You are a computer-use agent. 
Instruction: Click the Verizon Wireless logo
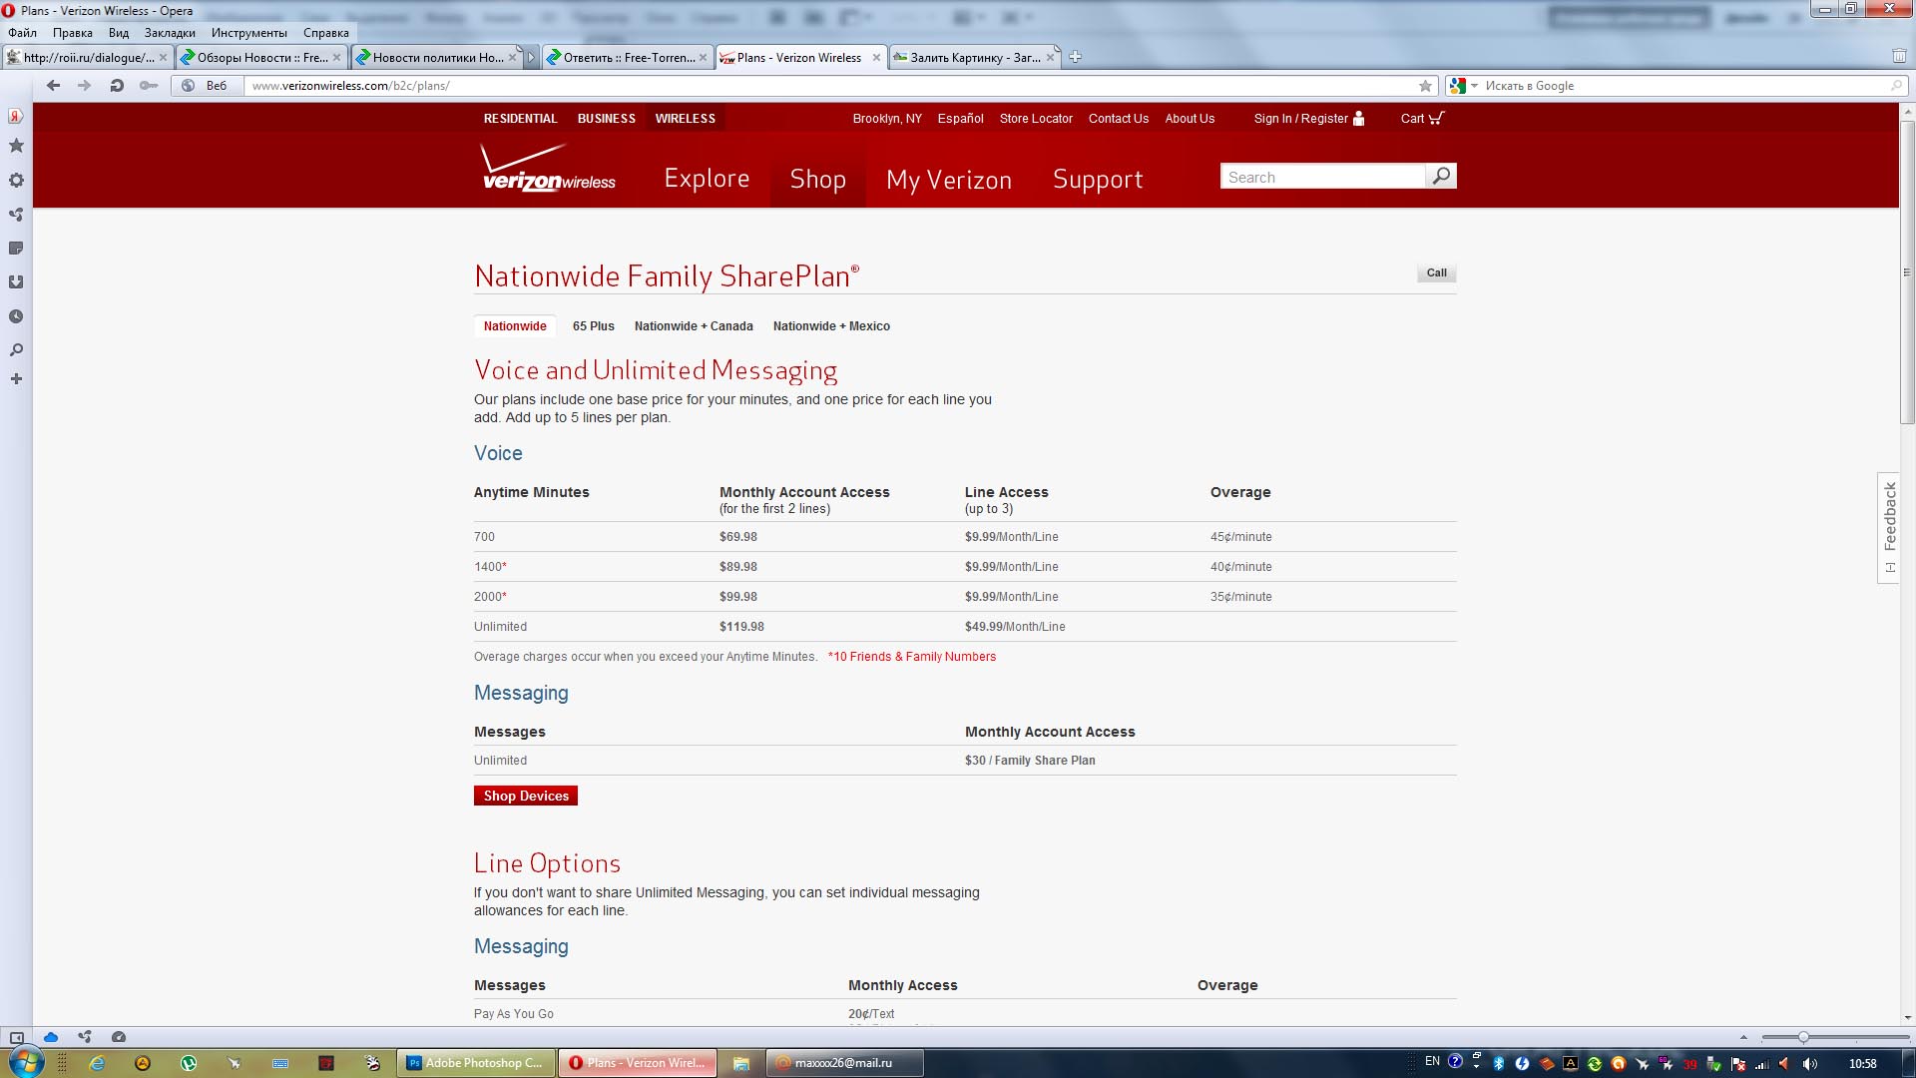(x=548, y=168)
